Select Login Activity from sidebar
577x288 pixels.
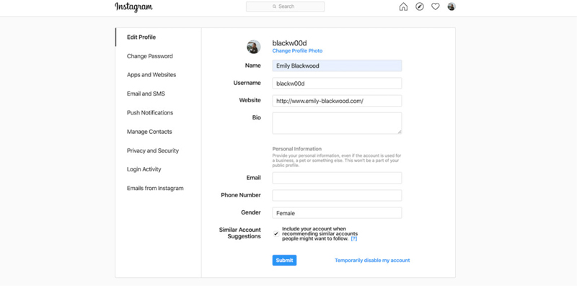click(x=144, y=169)
